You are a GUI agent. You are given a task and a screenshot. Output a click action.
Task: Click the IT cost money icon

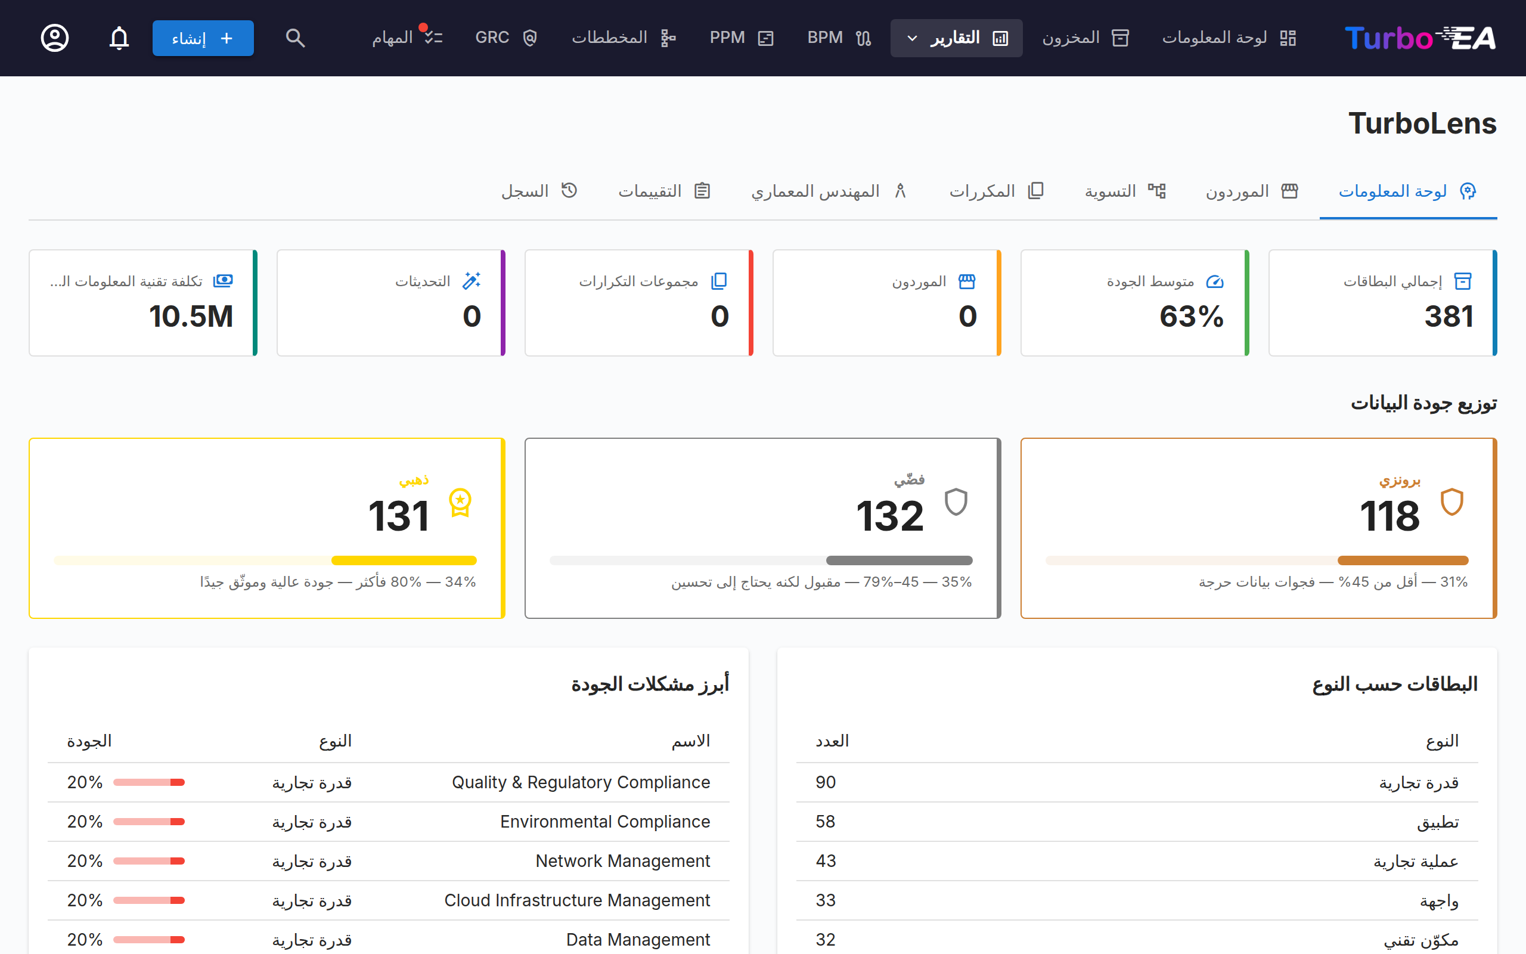(222, 281)
